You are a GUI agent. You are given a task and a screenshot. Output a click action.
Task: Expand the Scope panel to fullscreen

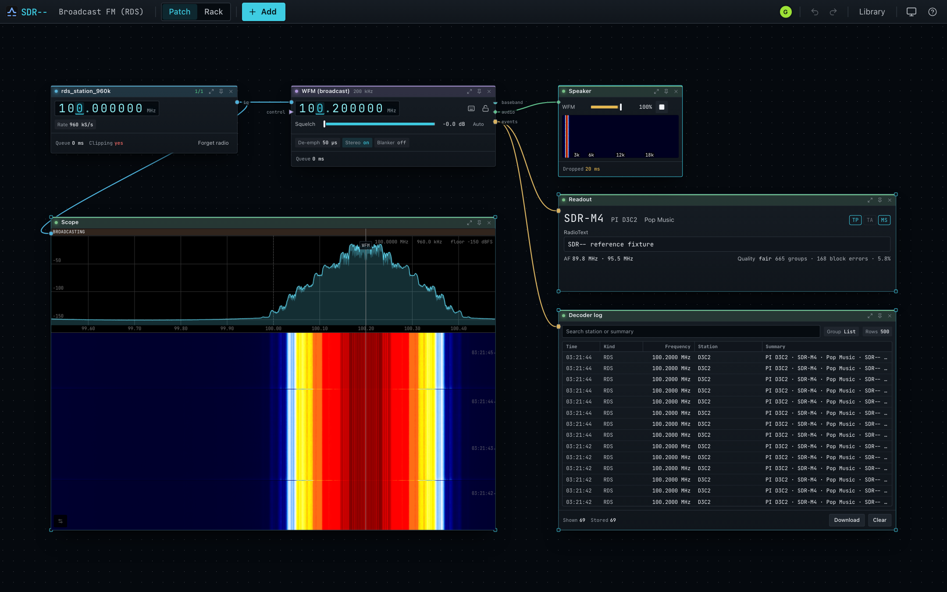(470, 223)
